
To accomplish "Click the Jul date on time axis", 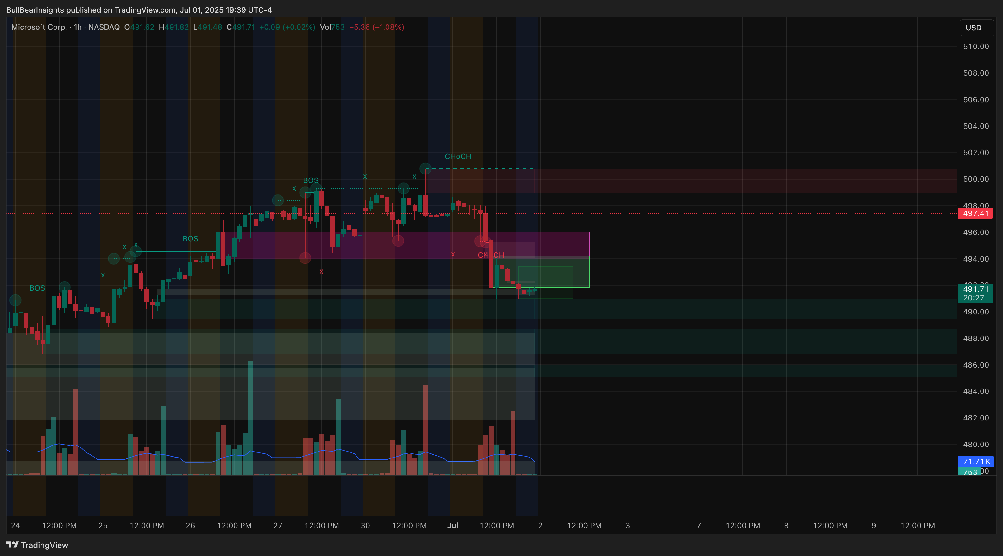I will coord(452,526).
